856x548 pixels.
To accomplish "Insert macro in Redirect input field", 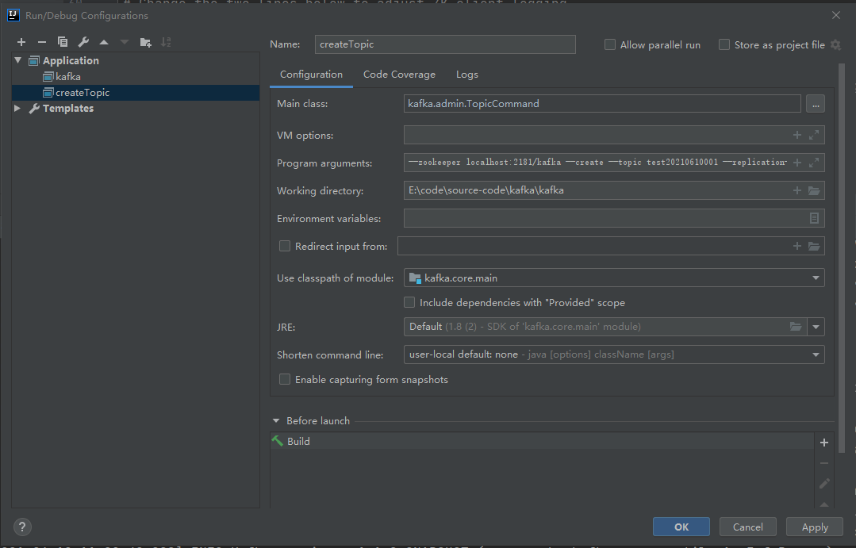I will [x=797, y=246].
